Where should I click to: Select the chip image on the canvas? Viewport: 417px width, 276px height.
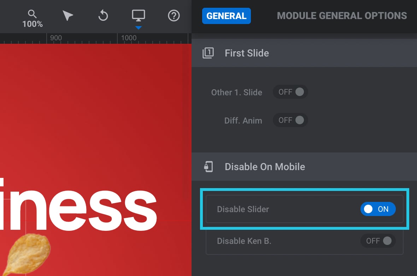27,254
